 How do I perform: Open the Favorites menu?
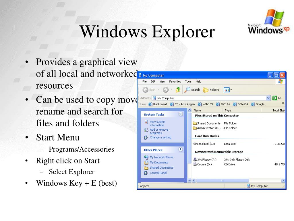click(x=175, y=81)
